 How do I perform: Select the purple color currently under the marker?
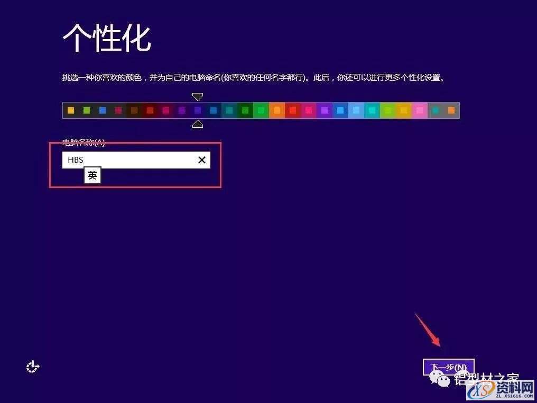point(198,110)
